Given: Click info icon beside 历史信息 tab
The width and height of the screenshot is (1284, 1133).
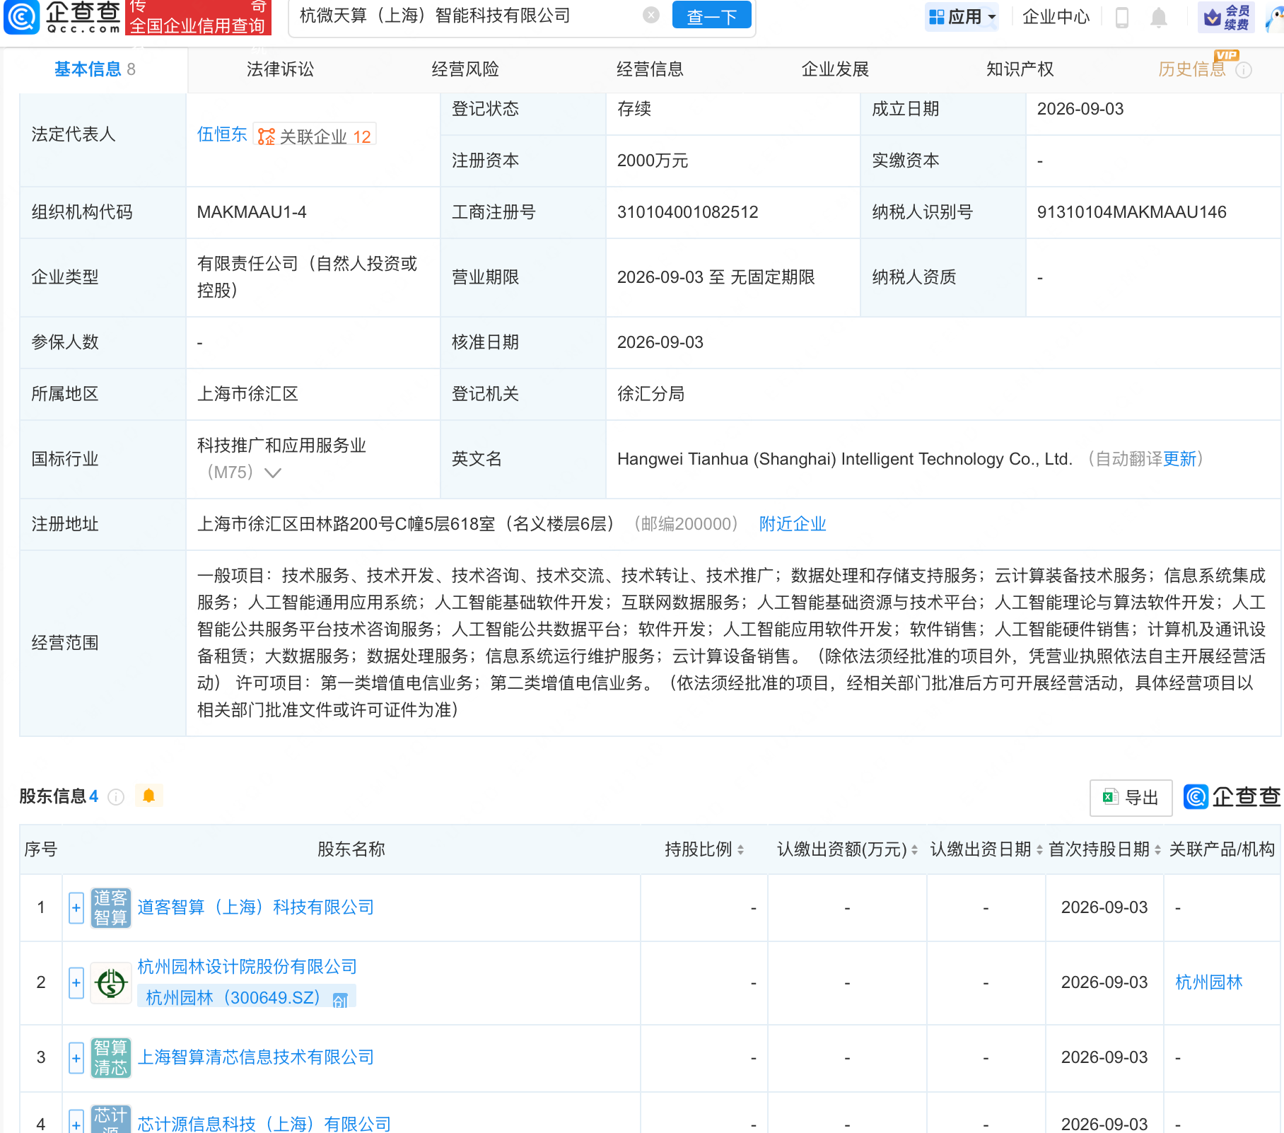Looking at the screenshot, I should (x=1244, y=70).
